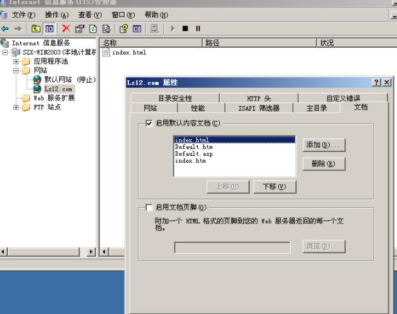Click the Internet 信息服务 root icon
Screen dimensions: 397x314
point(4,43)
